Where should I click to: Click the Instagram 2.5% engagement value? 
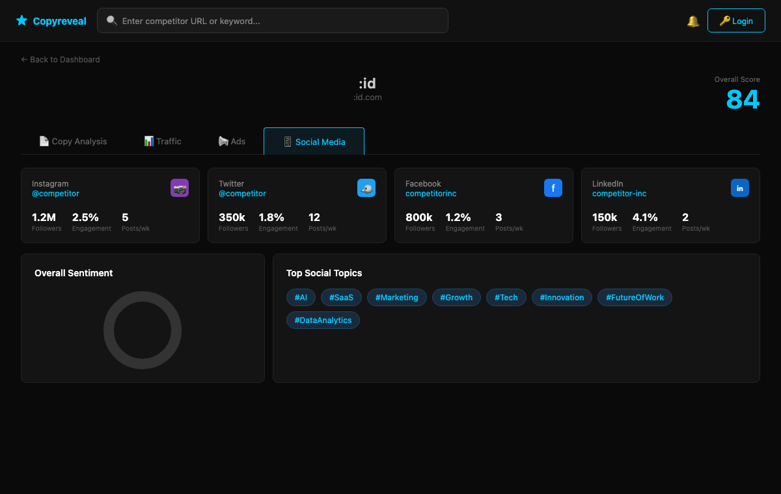tap(85, 217)
